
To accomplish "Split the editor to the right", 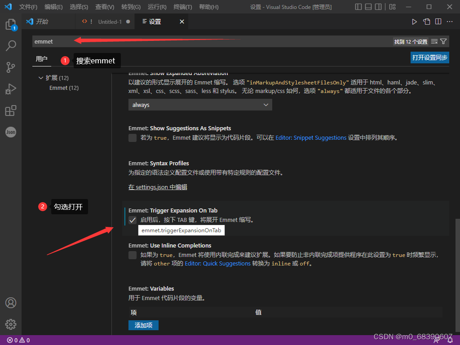I will tap(438, 22).
